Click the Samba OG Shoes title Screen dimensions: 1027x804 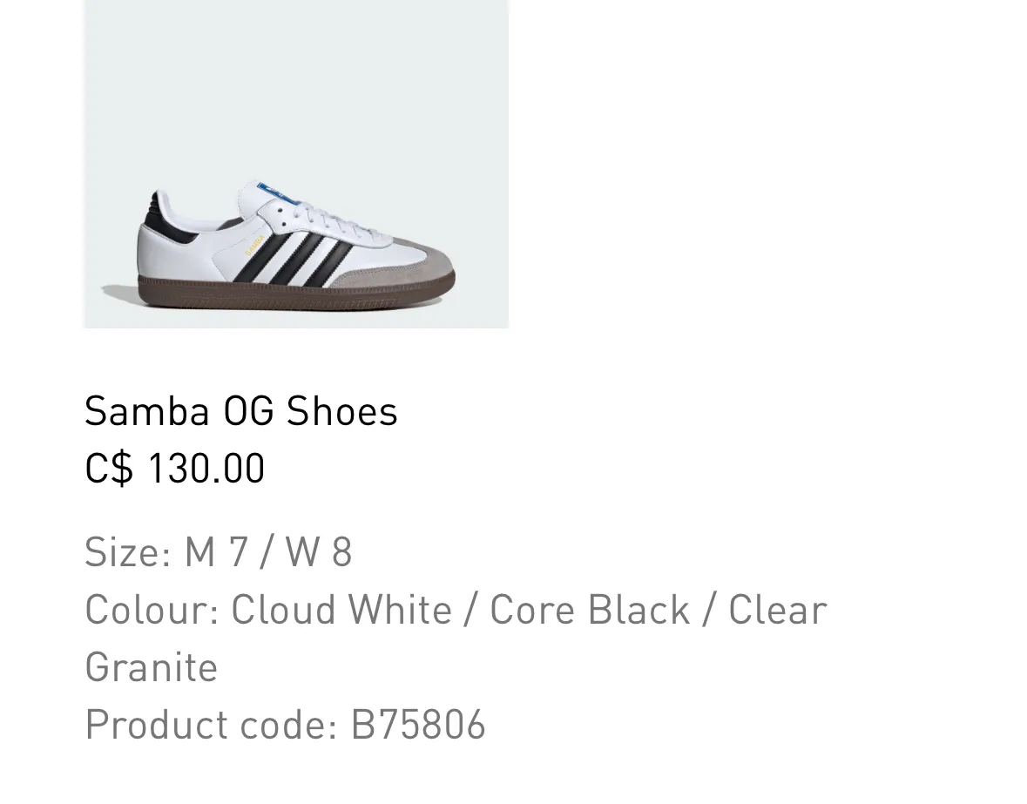click(241, 411)
